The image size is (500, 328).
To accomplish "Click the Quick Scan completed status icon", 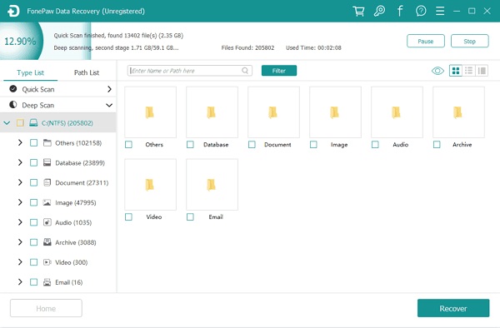I will 13,89.
